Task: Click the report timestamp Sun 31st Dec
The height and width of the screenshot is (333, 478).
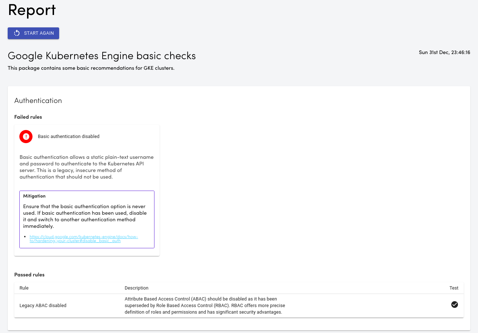Action: coord(444,53)
